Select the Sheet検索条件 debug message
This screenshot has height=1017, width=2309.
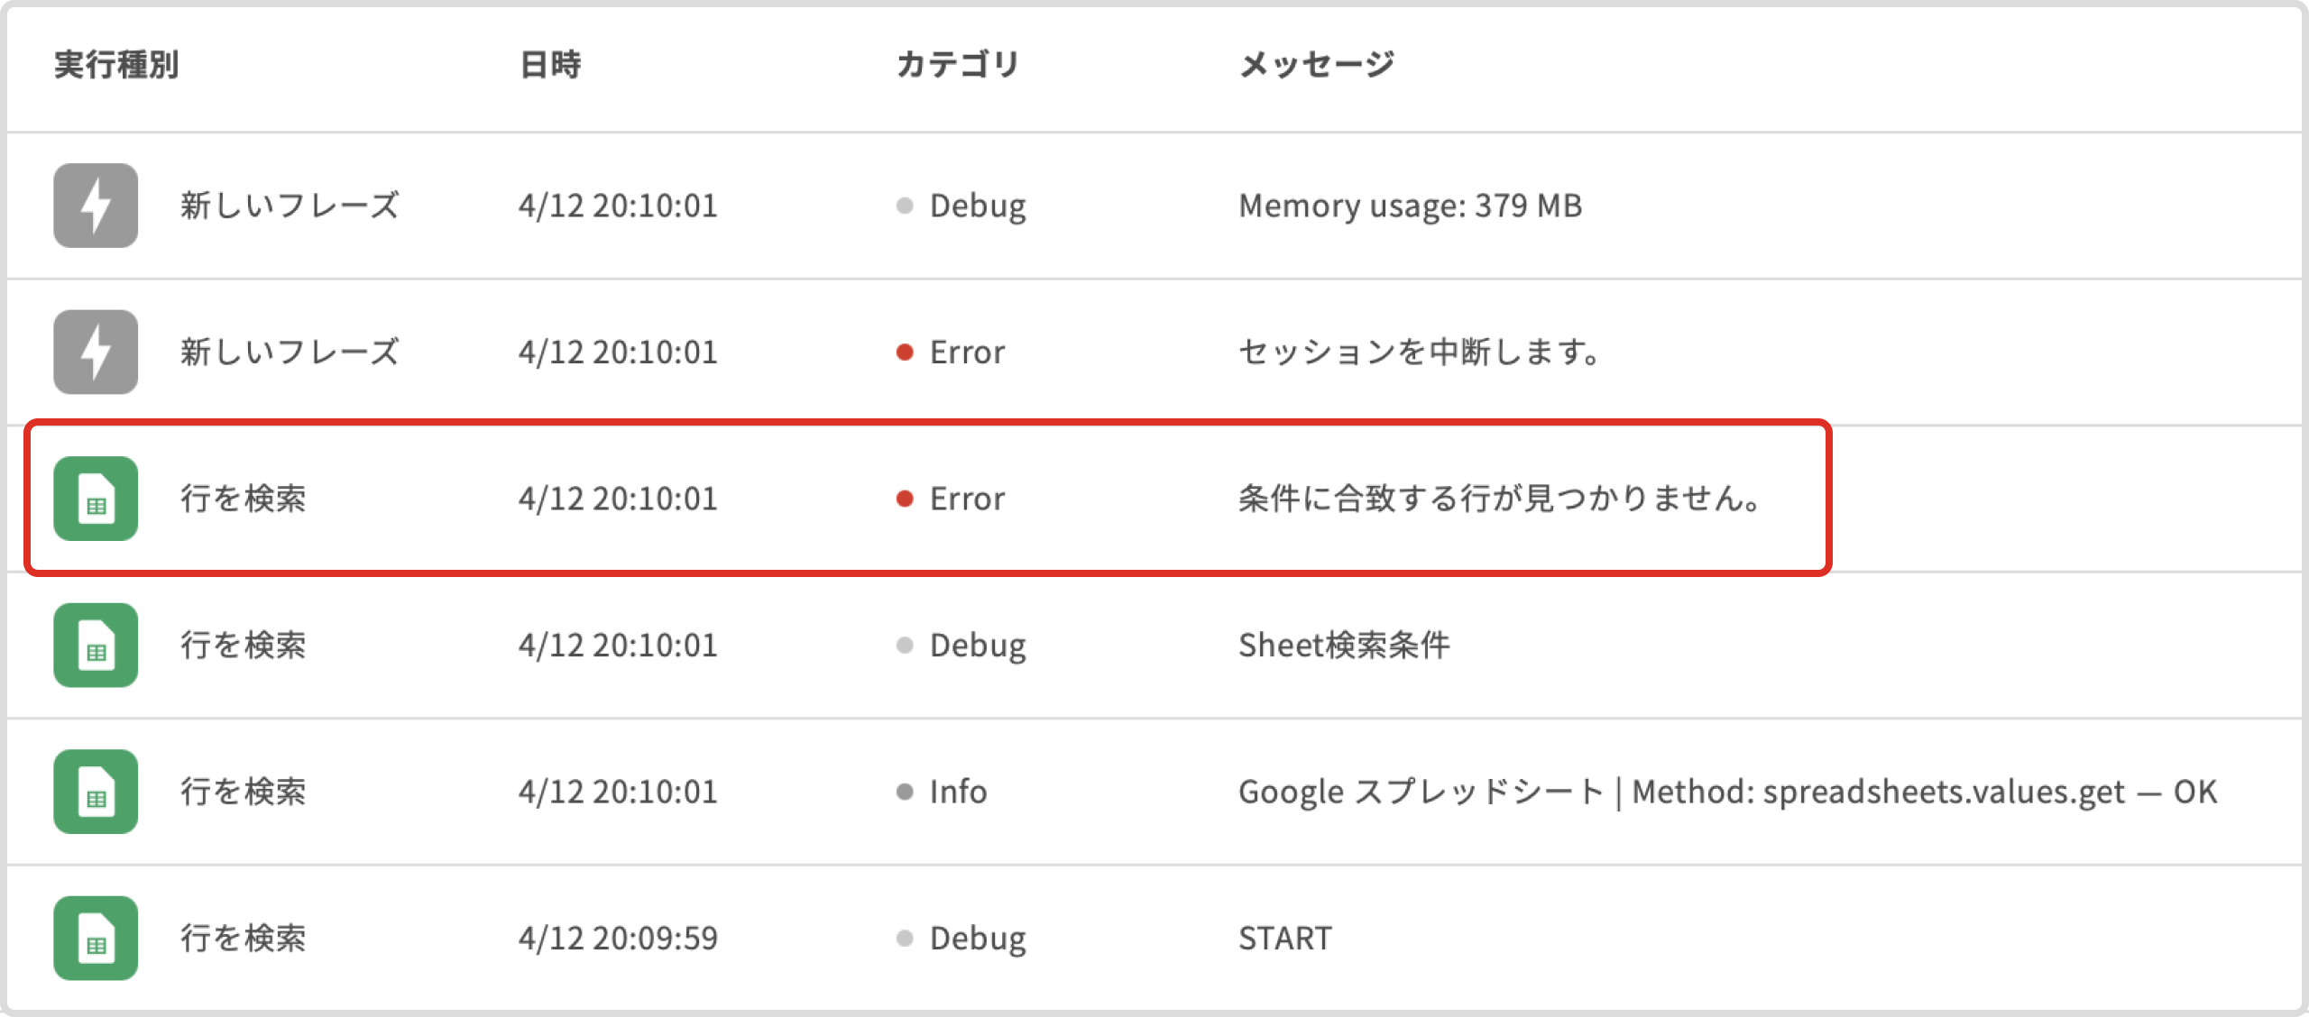pos(1344,645)
